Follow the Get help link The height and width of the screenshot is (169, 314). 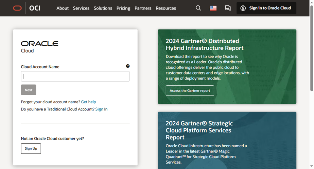88,102
